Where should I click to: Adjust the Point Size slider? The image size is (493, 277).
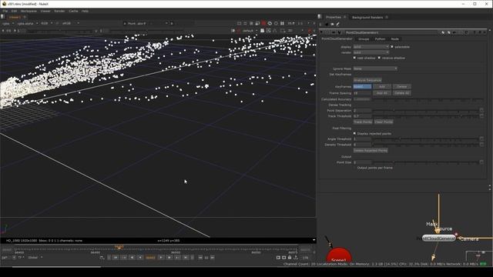(425, 162)
